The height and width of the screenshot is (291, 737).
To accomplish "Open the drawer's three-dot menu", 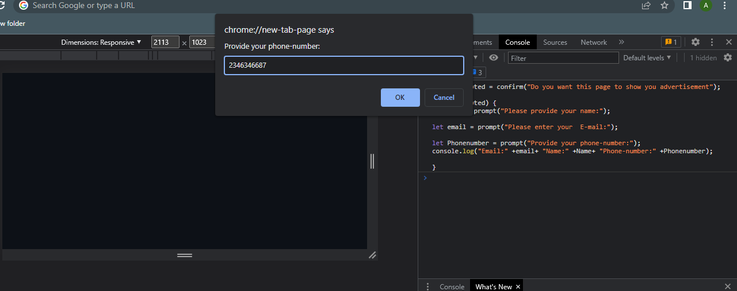I will [427, 286].
